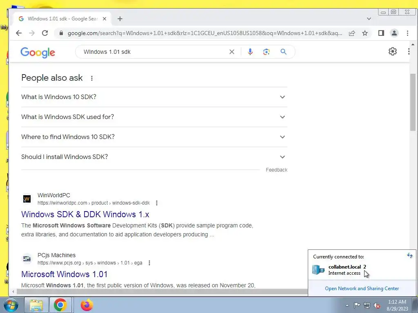Click the blue magnifier search button

coord(283,52)
